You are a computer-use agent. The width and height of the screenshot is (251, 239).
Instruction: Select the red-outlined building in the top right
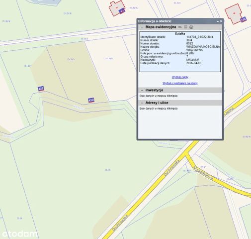pos(234,13)
